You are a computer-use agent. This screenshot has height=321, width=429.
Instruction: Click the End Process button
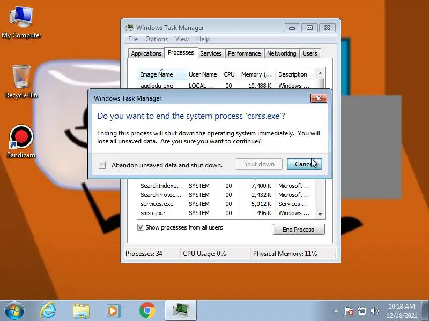click(x=299, y=230)
